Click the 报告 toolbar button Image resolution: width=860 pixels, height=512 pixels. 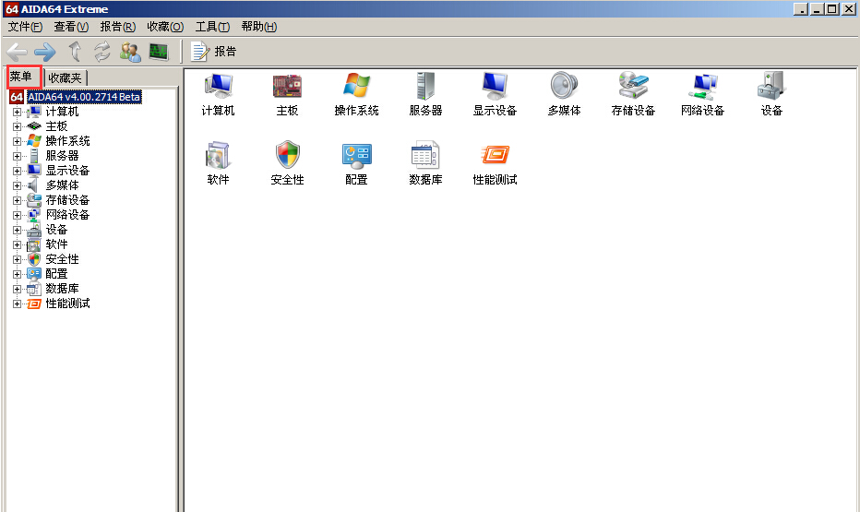pyautogui.click(x=213, y=52)
